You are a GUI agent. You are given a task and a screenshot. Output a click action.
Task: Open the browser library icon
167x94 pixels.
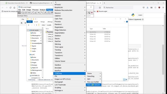151,8
